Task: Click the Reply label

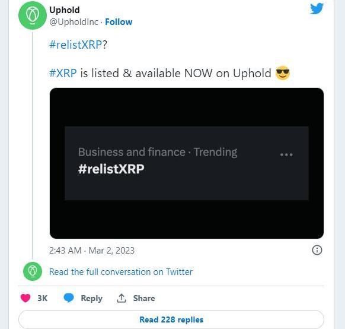Action: (91, 298)
